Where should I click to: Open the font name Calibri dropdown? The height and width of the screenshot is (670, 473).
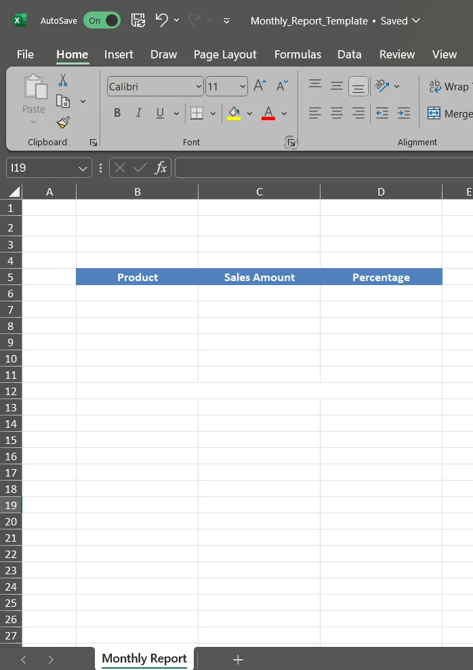199,86
